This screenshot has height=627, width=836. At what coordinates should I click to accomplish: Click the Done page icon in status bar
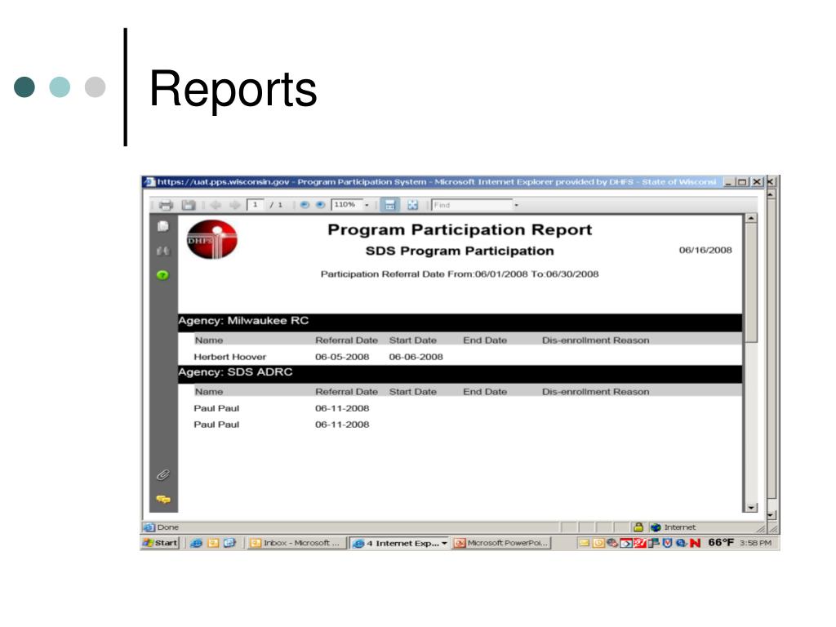pos(149,527)
